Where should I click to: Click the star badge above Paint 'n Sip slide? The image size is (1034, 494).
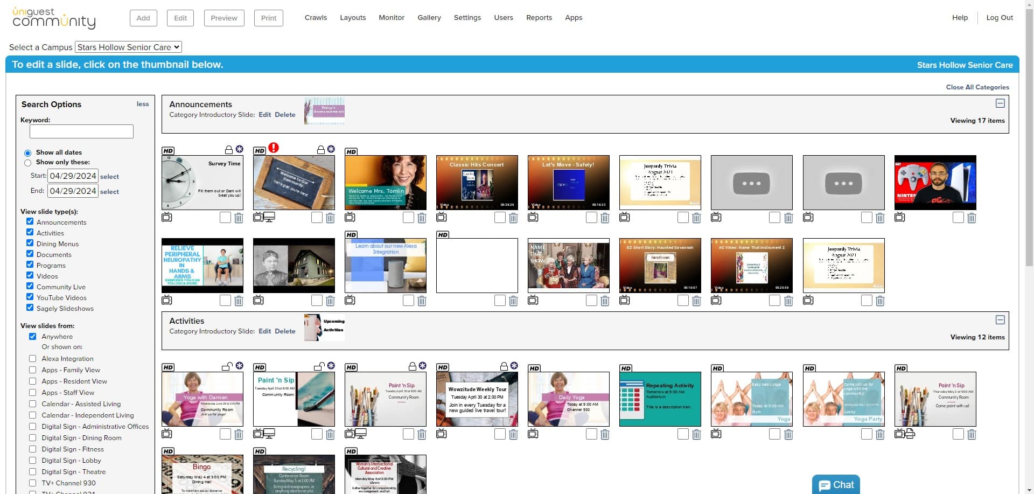[331, 366]
